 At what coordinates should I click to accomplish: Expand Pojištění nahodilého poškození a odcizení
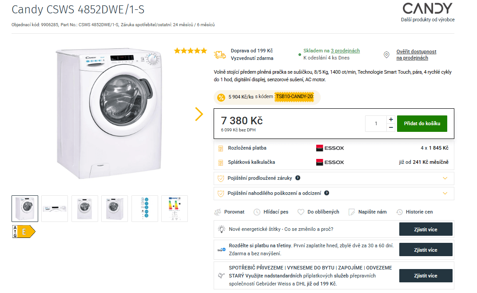(x=445, y=193)
